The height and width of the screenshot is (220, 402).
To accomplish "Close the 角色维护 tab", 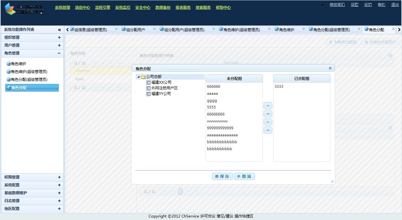I will pyautogui.click(x=303, y=29).
